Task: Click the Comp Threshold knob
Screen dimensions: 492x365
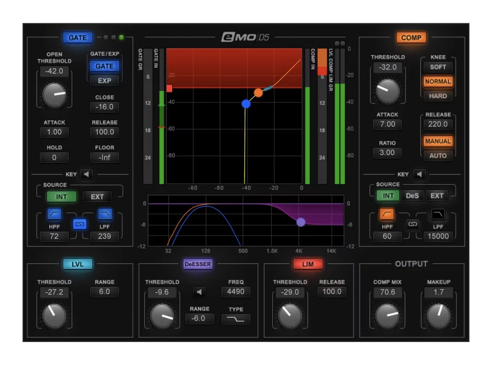Action: [388, 91]
